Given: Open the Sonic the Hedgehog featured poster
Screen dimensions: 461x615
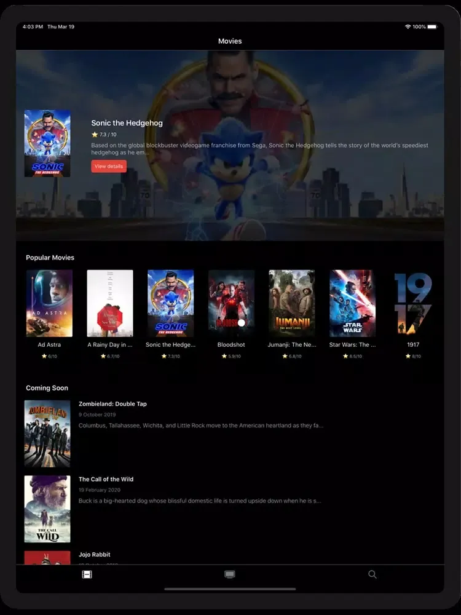Looking at the screenshot, I should click(47, 143).
